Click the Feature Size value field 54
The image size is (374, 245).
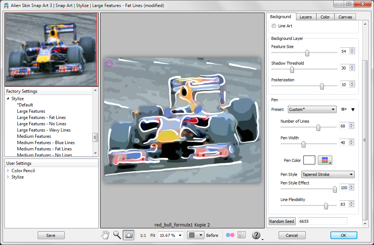(x=344, y=51)
